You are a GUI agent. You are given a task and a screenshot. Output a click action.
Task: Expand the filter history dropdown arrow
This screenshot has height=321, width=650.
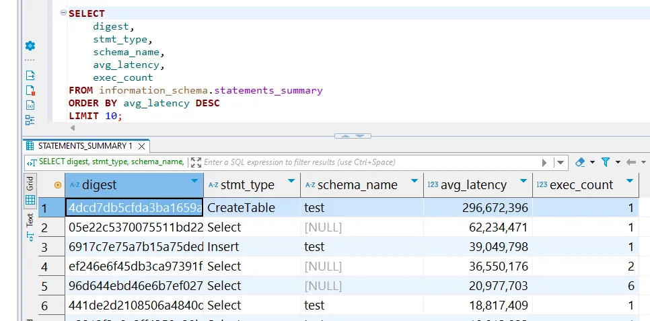[x=560, y=162]
